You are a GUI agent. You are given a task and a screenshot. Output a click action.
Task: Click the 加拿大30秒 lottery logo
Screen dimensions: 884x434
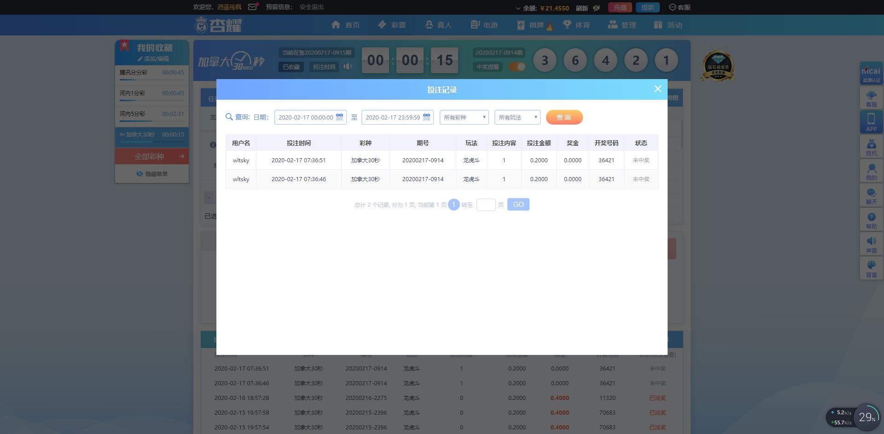point(231,61)
